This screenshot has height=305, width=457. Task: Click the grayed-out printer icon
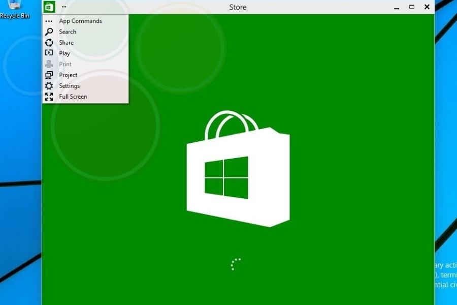coord(49,64)
